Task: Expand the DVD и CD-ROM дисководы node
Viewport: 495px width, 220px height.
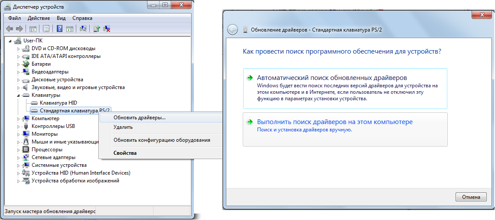Action: [x=18, y=48]
